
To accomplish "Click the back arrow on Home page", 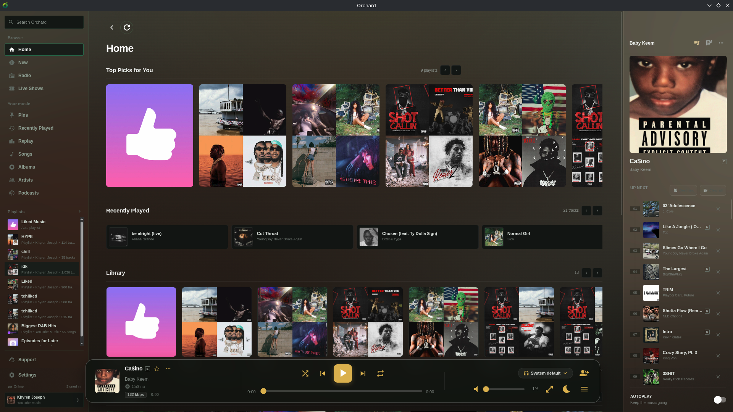I will [112, 27].
